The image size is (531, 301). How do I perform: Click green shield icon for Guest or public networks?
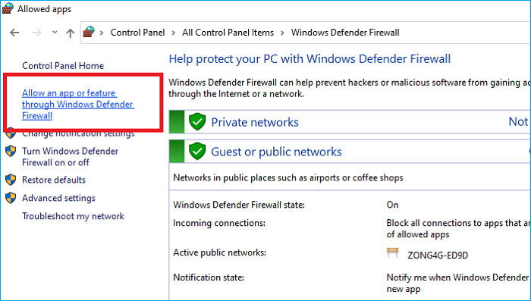click(x=197, y=152)
